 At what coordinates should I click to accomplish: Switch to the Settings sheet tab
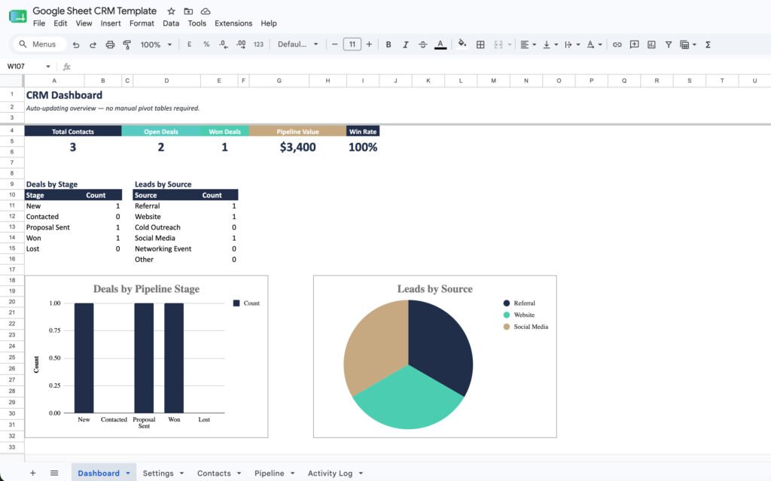(x=158, y=473)
